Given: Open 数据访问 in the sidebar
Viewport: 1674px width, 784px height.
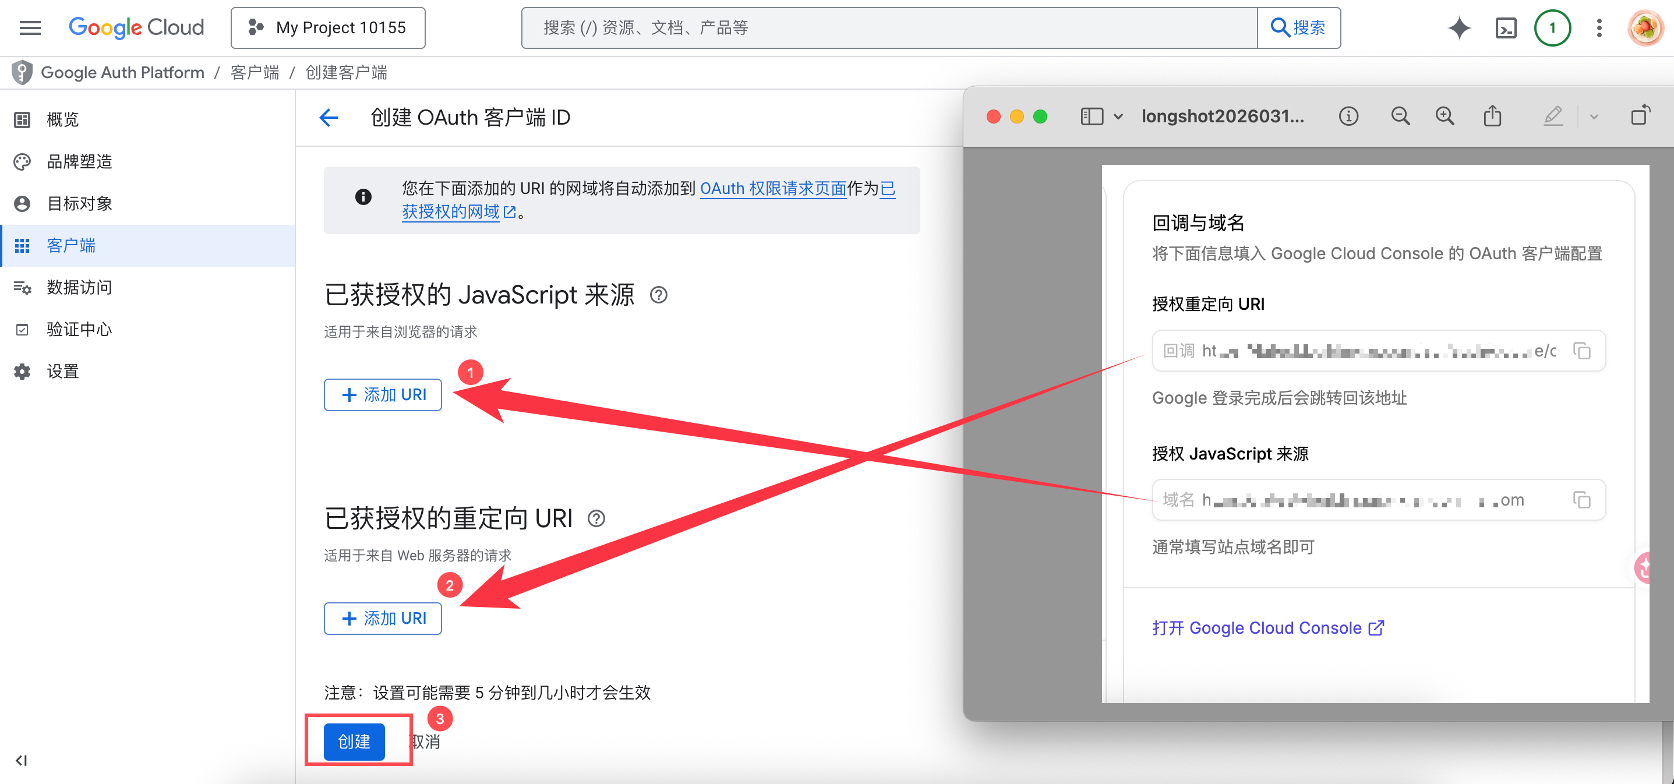Looking at the screenshot, I should (147, 287).
